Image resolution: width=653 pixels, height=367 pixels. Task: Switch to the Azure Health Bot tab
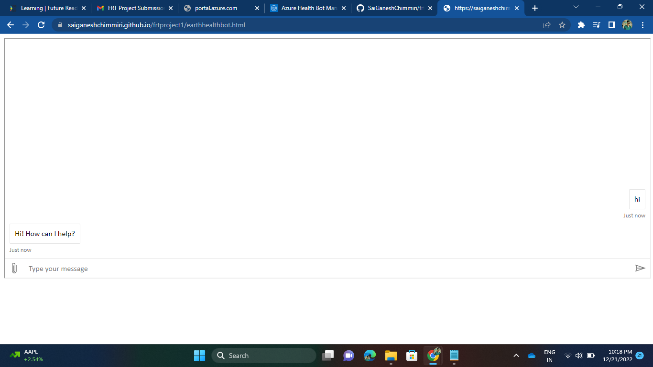click(307, 8)
